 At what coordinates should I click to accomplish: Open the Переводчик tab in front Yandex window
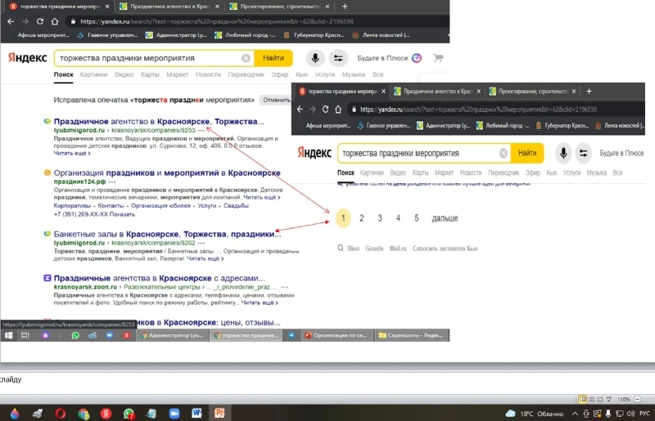[504, 172]
